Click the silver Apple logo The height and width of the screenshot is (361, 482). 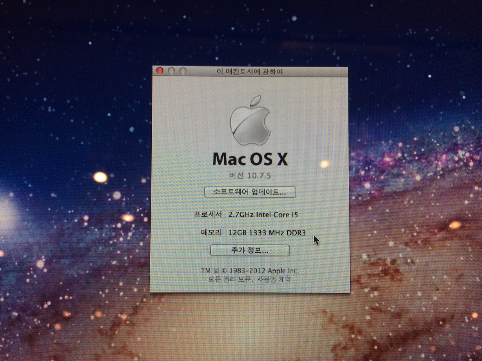pyautogui.click(x=250, y=121)
